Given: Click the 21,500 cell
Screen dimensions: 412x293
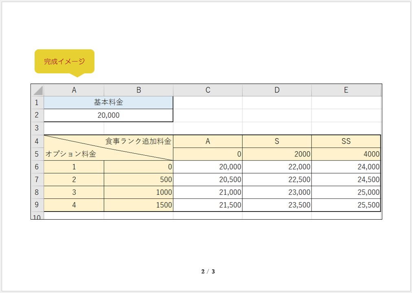Looking at the screenshot, I should click(208, 205).
